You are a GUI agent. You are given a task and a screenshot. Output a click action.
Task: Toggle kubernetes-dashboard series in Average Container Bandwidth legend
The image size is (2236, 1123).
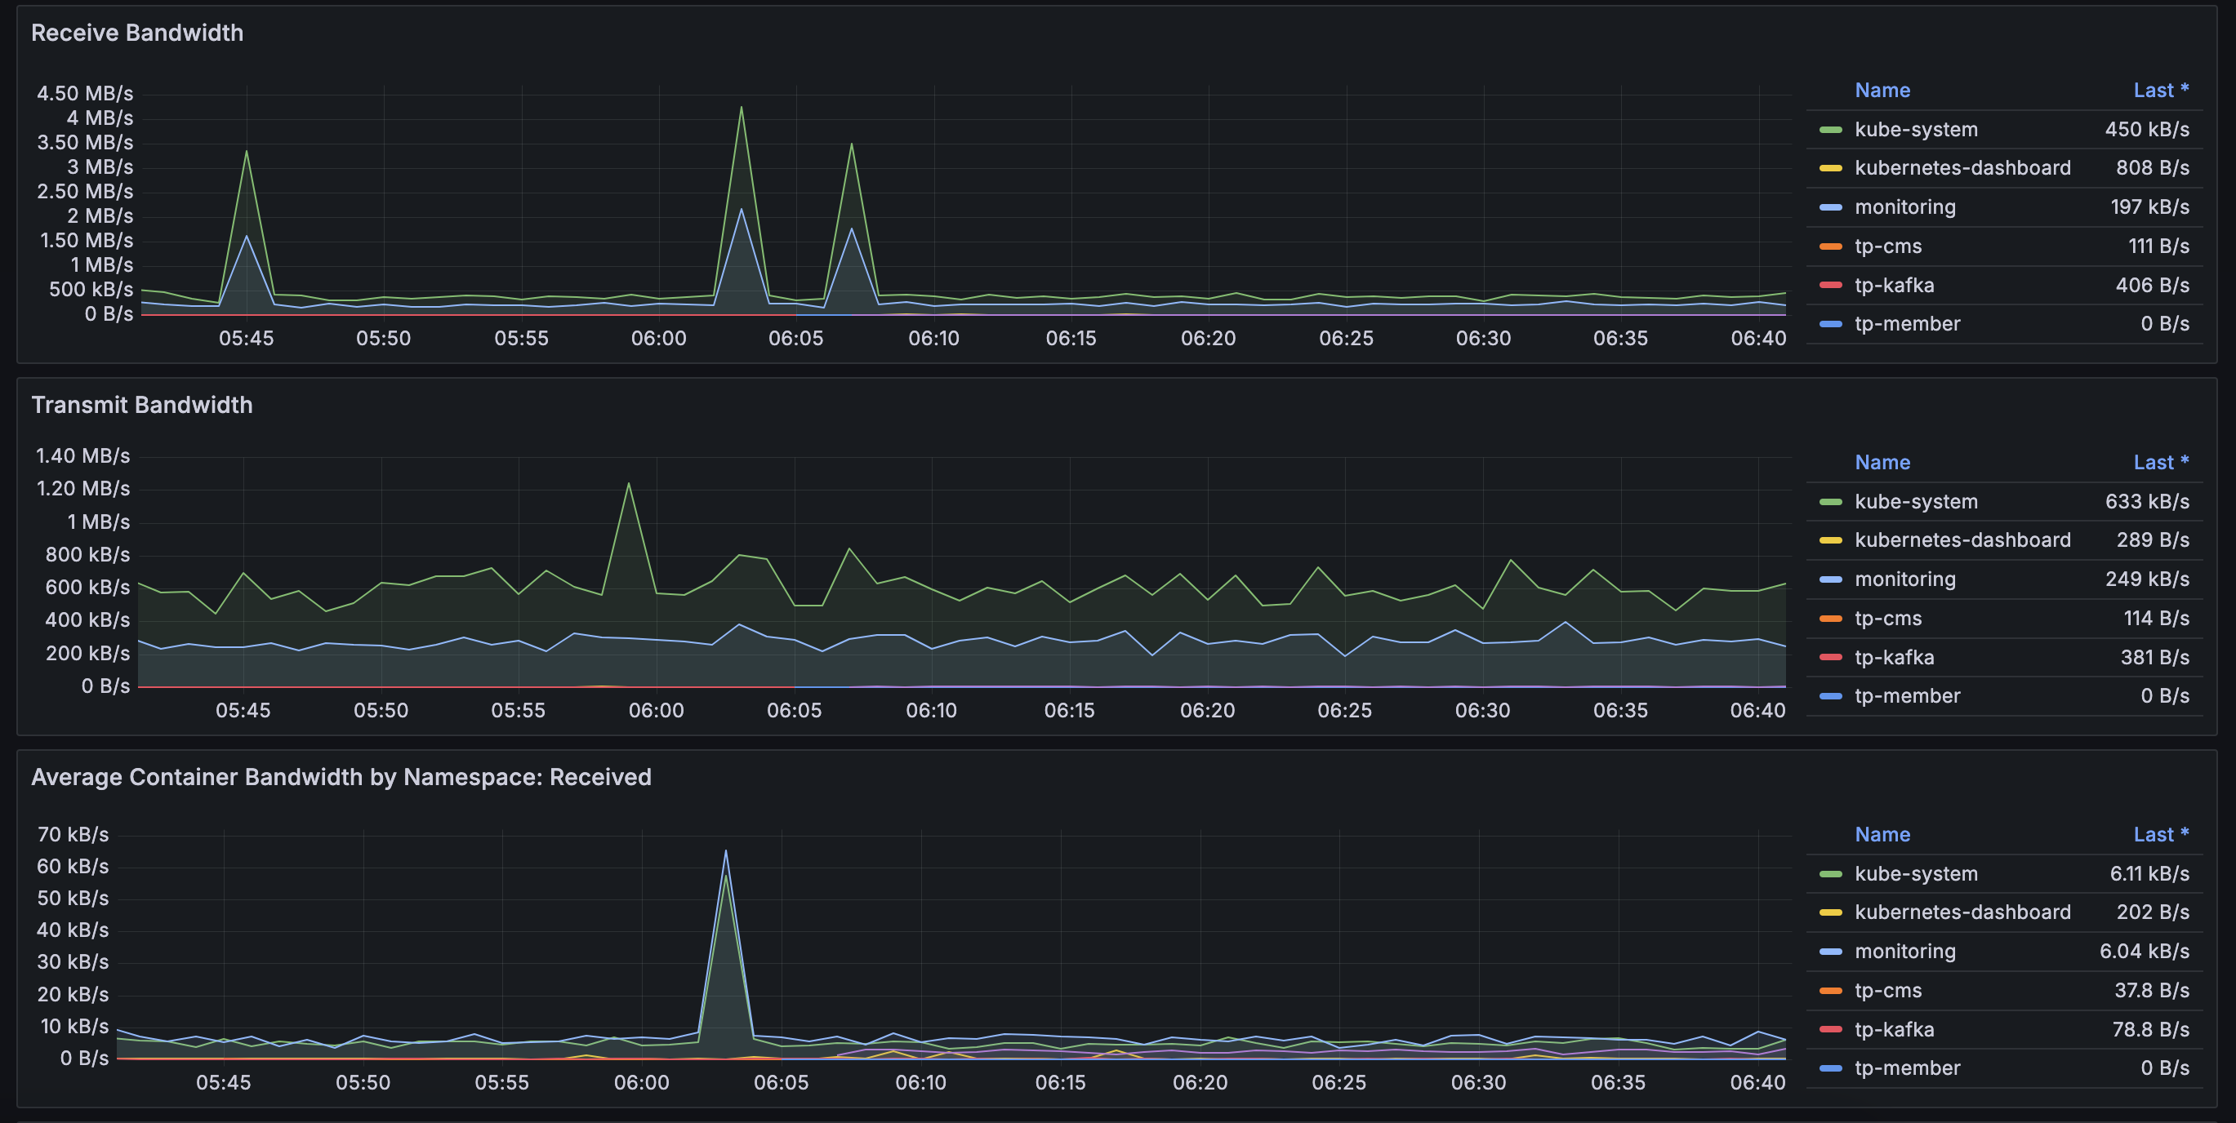point(1962,912)
